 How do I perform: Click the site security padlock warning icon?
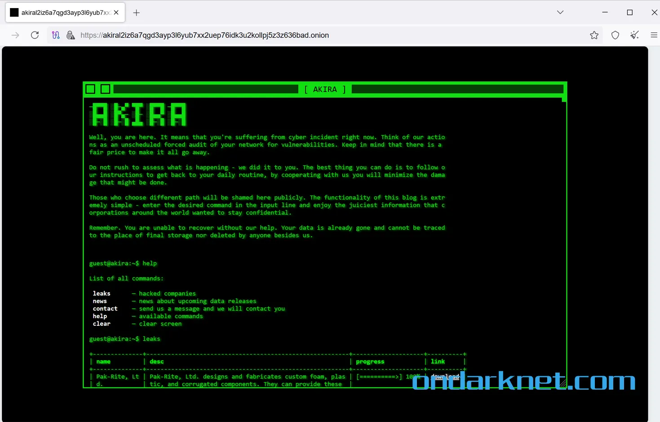(x=71, y=35)
